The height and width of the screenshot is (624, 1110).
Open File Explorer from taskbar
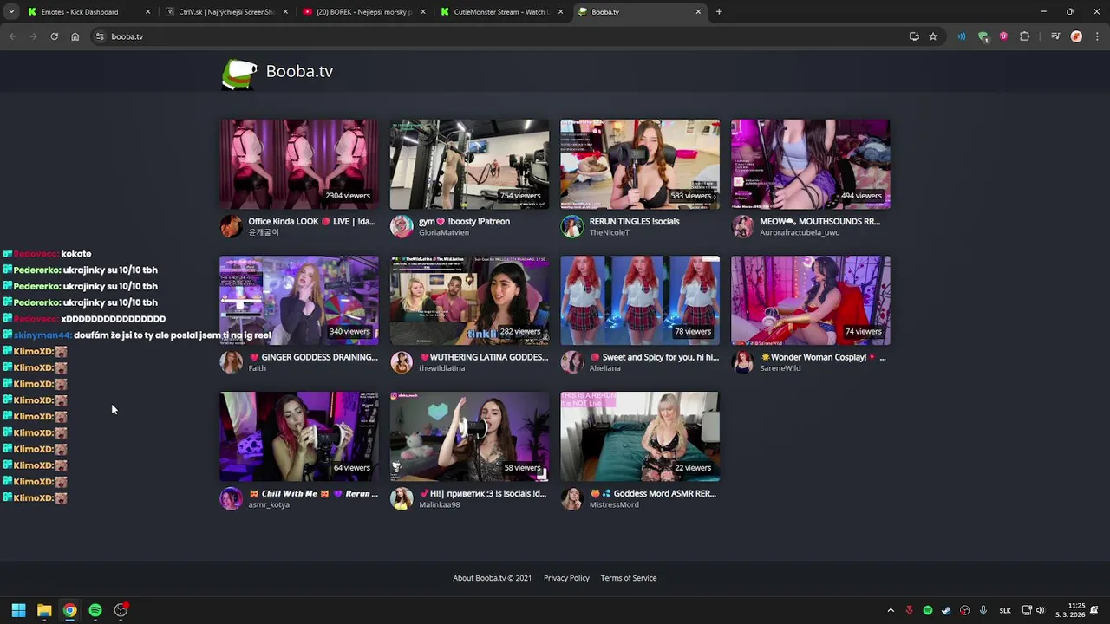pyautogui.click(x=44, y=610)
